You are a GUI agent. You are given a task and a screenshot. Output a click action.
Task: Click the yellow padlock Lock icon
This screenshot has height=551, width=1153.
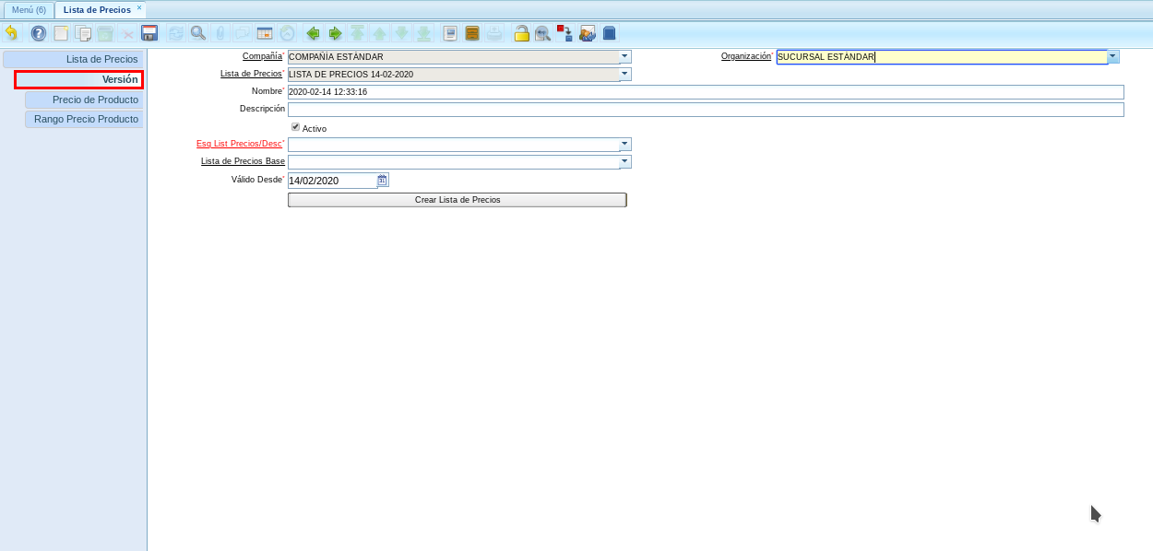[521, 33]
